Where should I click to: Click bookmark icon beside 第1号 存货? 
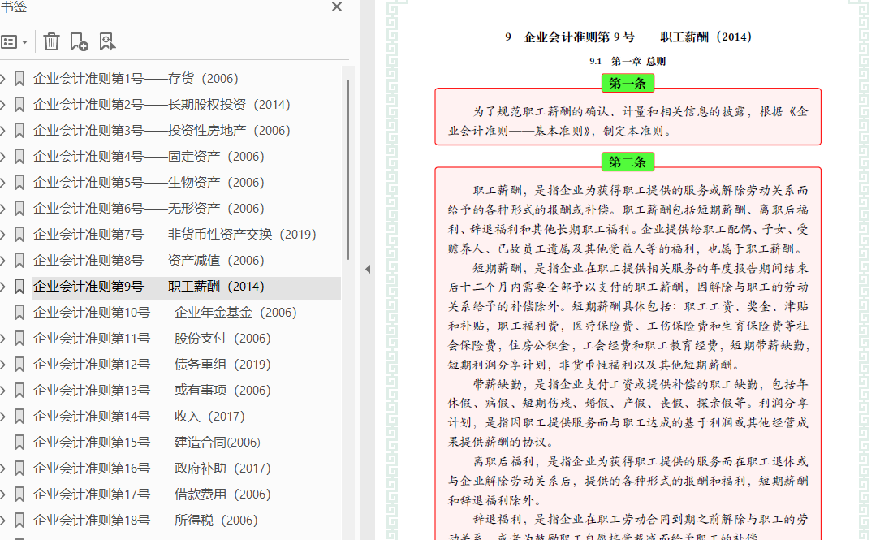(19, 79)
